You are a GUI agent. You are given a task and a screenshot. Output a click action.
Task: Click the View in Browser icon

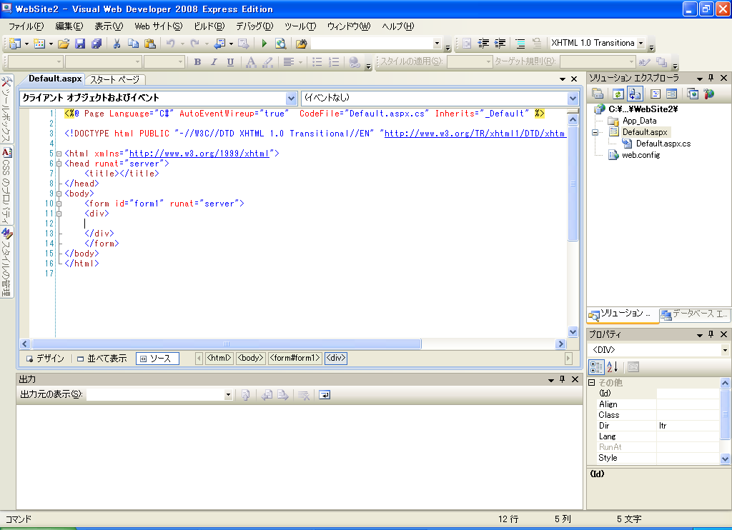[280, 44]
